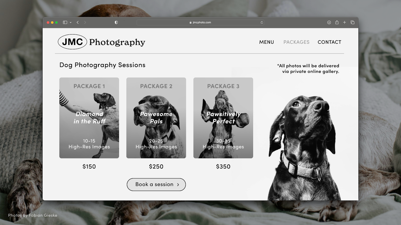
Task: Close the Safari window with red button
Action: click(48, 22)
